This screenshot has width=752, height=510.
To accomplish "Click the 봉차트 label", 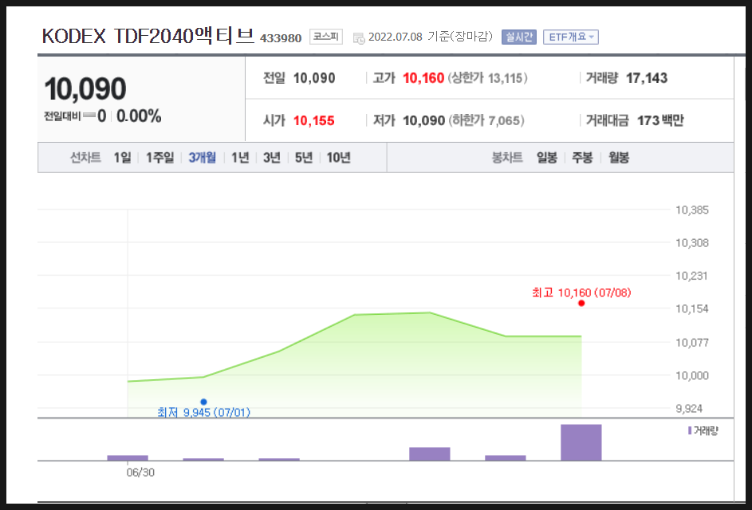I will (507, 157).
